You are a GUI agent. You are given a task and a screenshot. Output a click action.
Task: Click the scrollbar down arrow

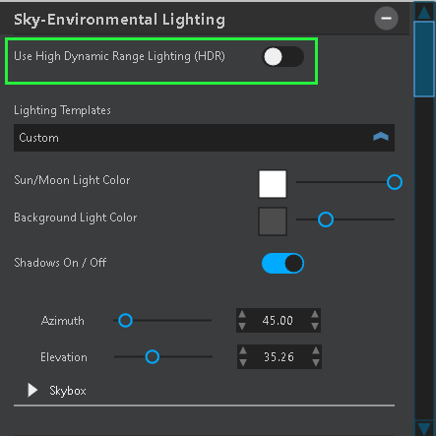pyautogui.click(x=424, y=428)
